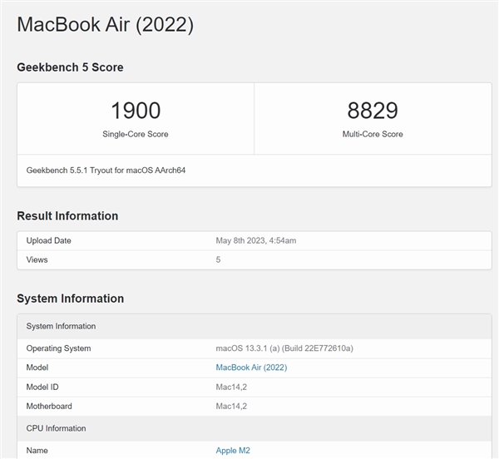This screenshot has height=459, width=499.
Task: Select the Views row
Action: [254, 260]
